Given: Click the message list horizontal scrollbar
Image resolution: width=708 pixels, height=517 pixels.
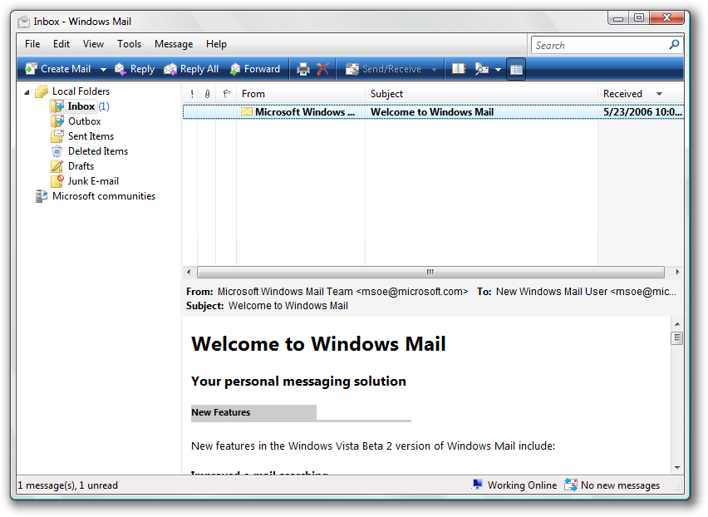Looking at the screenshot, I should tap(430, 272).
